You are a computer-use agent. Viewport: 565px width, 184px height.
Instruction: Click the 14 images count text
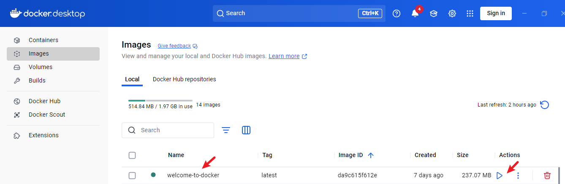point(208,105)
